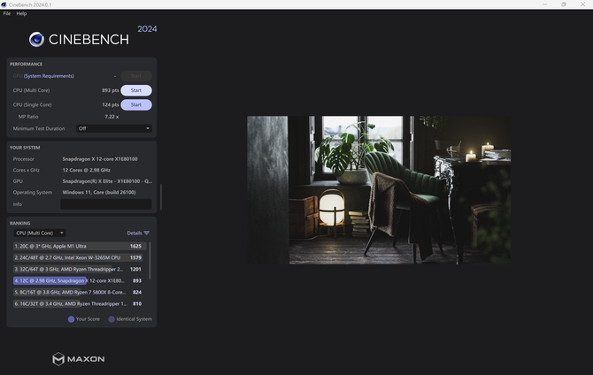Screen dimensions: 593x375
Task: Click the MP Ratio 7.22 x value
Action: [112, 117]
